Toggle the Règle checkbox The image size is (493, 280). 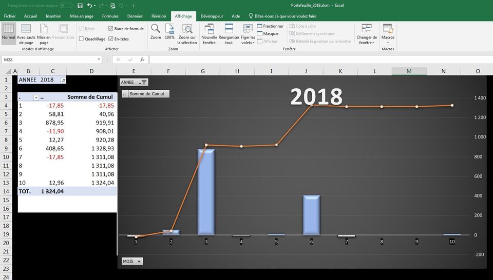click(81, 29)
